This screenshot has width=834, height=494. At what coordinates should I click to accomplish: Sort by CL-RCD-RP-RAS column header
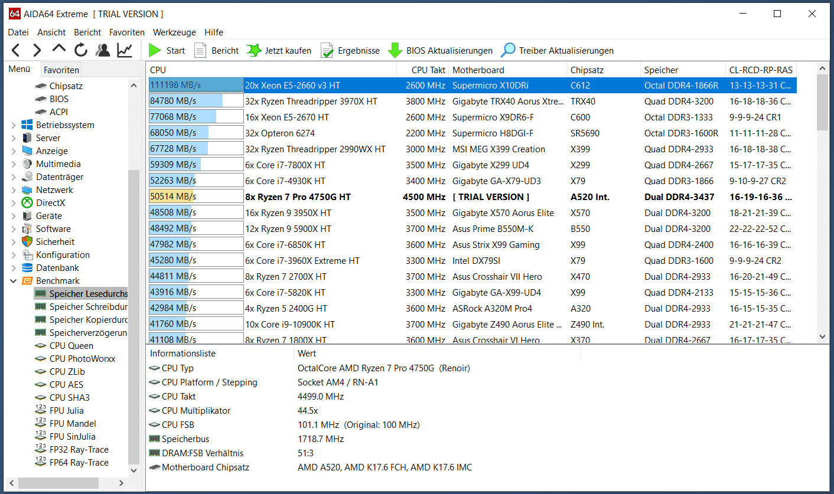pos(761,70)
